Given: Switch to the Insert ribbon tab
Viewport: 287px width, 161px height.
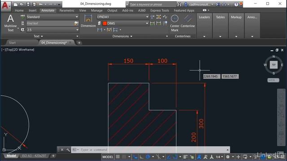Looking at the screenshot, I should (33, 10).
